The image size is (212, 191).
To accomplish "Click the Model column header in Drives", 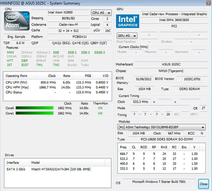I will coord(67,162).
